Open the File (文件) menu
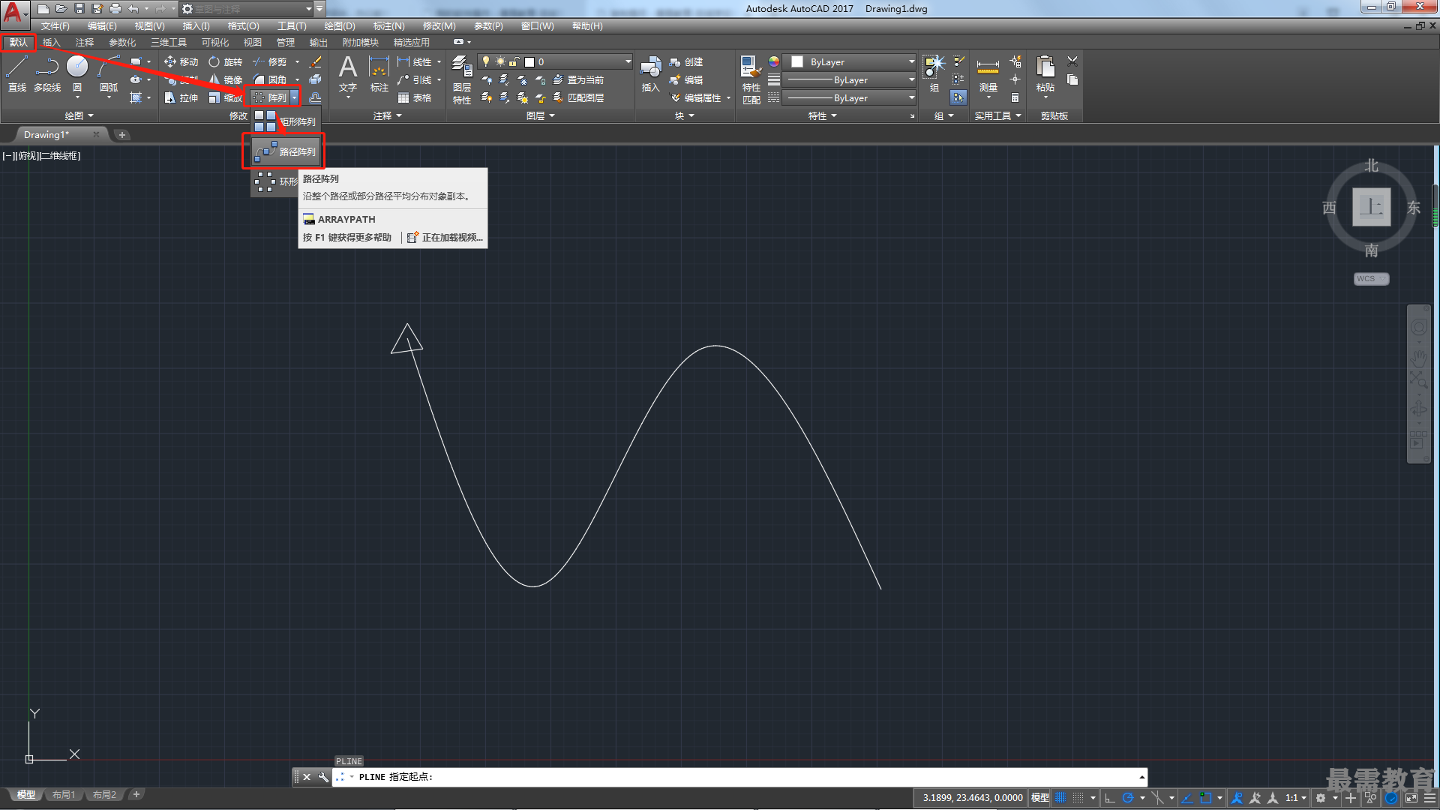 [x=55, y=25]
